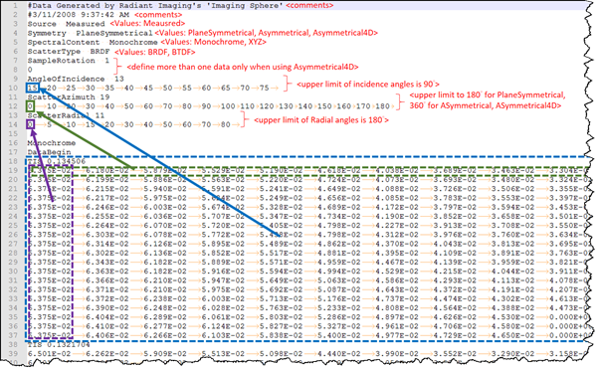Click azimuth value 130 on line 12
The height and width of the screenshot is (369, 597).
[286, 106]
